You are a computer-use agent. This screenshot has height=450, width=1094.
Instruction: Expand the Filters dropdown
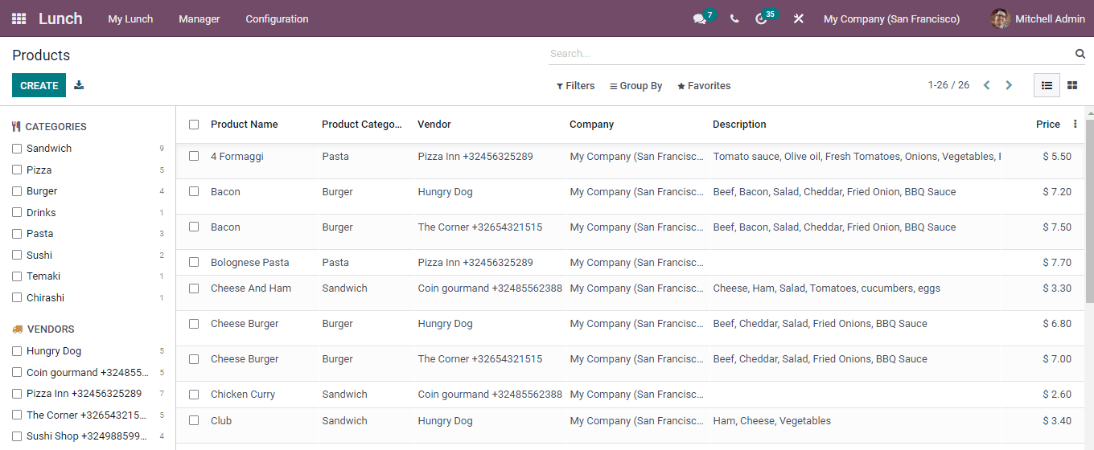click(x=576, y=86)
